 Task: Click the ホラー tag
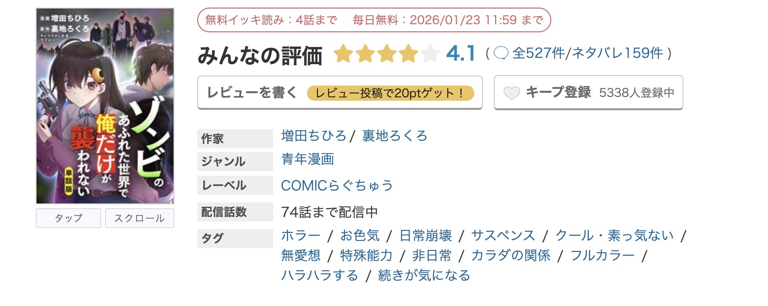pyautogui.click(x=300, y=235)
